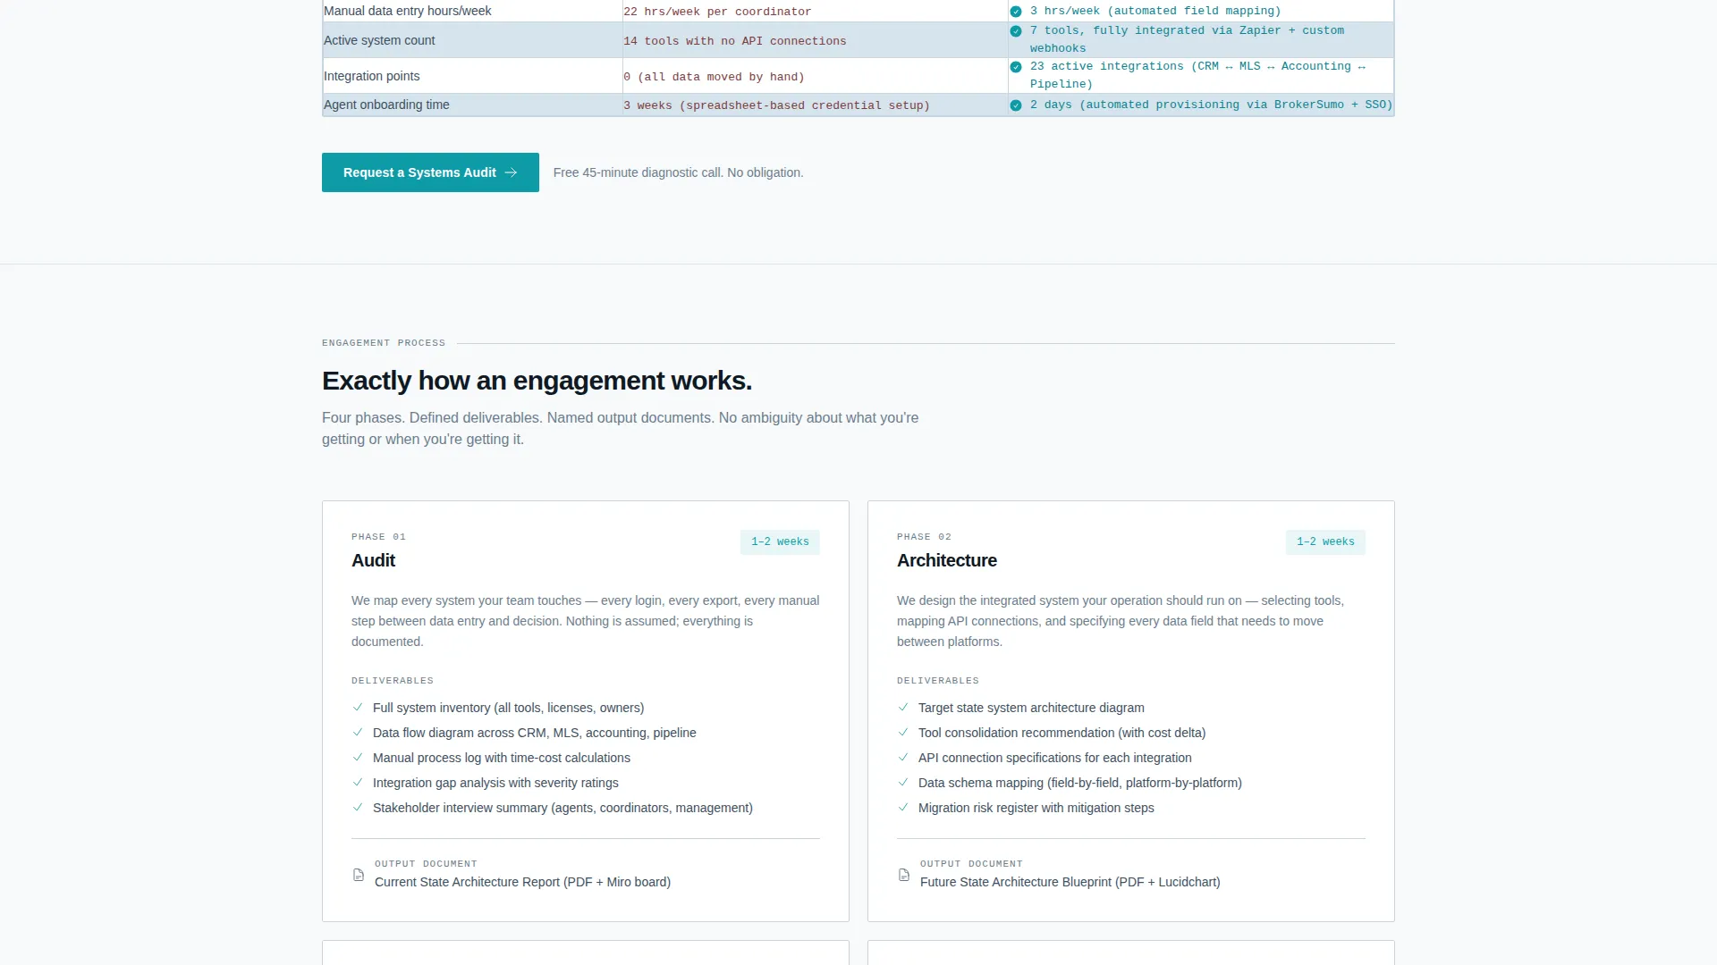Click the checkmark beside Target state system architecture diagram
1717x965 pixels.
click(x=903, y=707)
